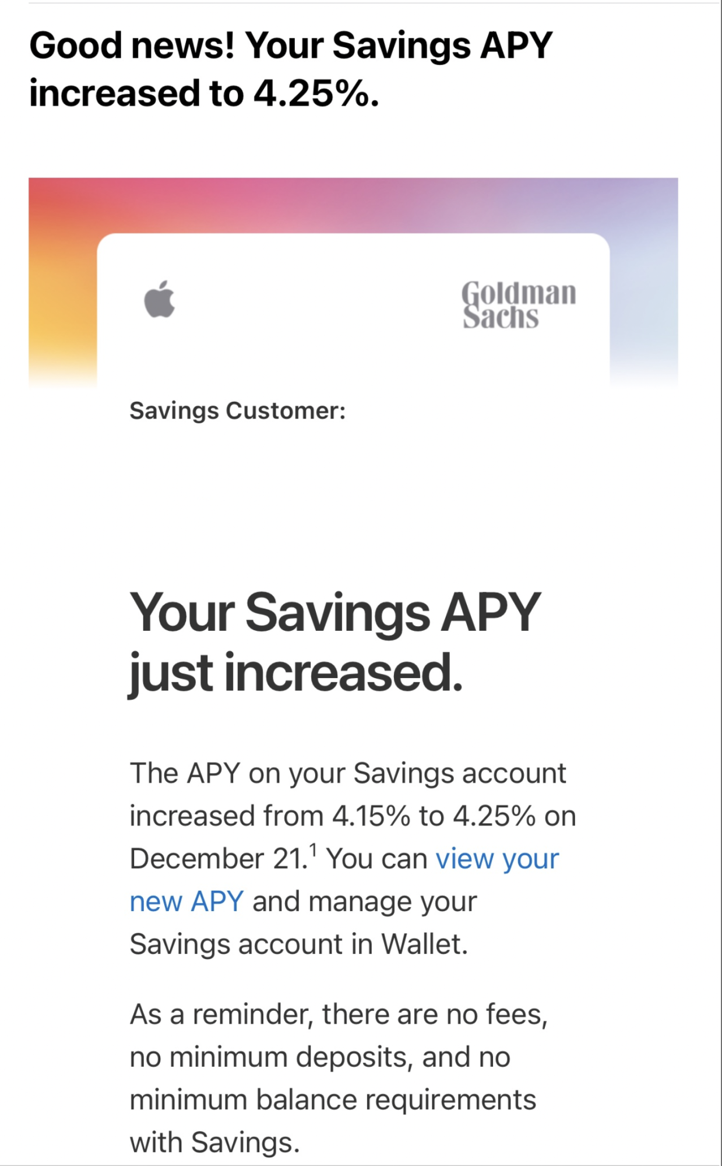
Task: Select the "Good news! Your Savings APY" subject line
Action: point(291,45)
